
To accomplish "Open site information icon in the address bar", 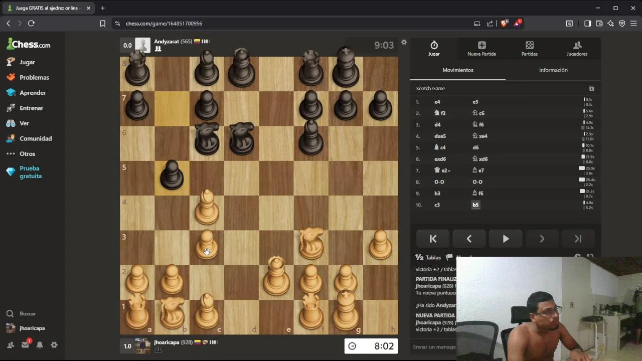I will [x=117, y=23].
